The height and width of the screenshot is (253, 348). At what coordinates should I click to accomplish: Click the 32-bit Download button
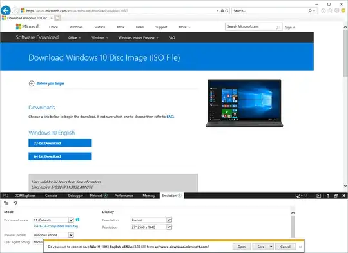[x=60, y=143]
